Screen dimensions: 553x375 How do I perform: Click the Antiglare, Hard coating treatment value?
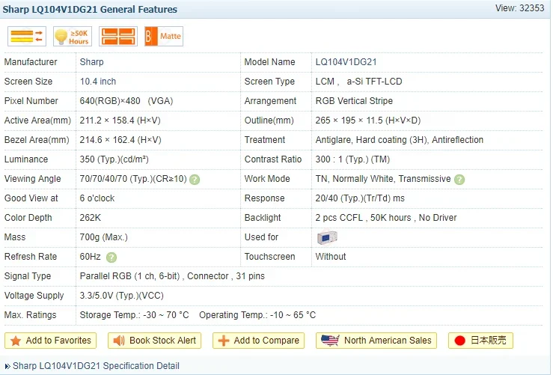coord(400,140)
